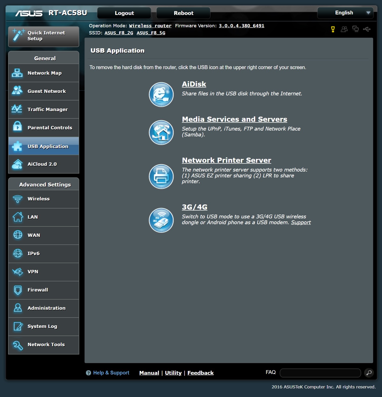
Task: Click the USB Application puzzle icon
Action: (17, 146)
